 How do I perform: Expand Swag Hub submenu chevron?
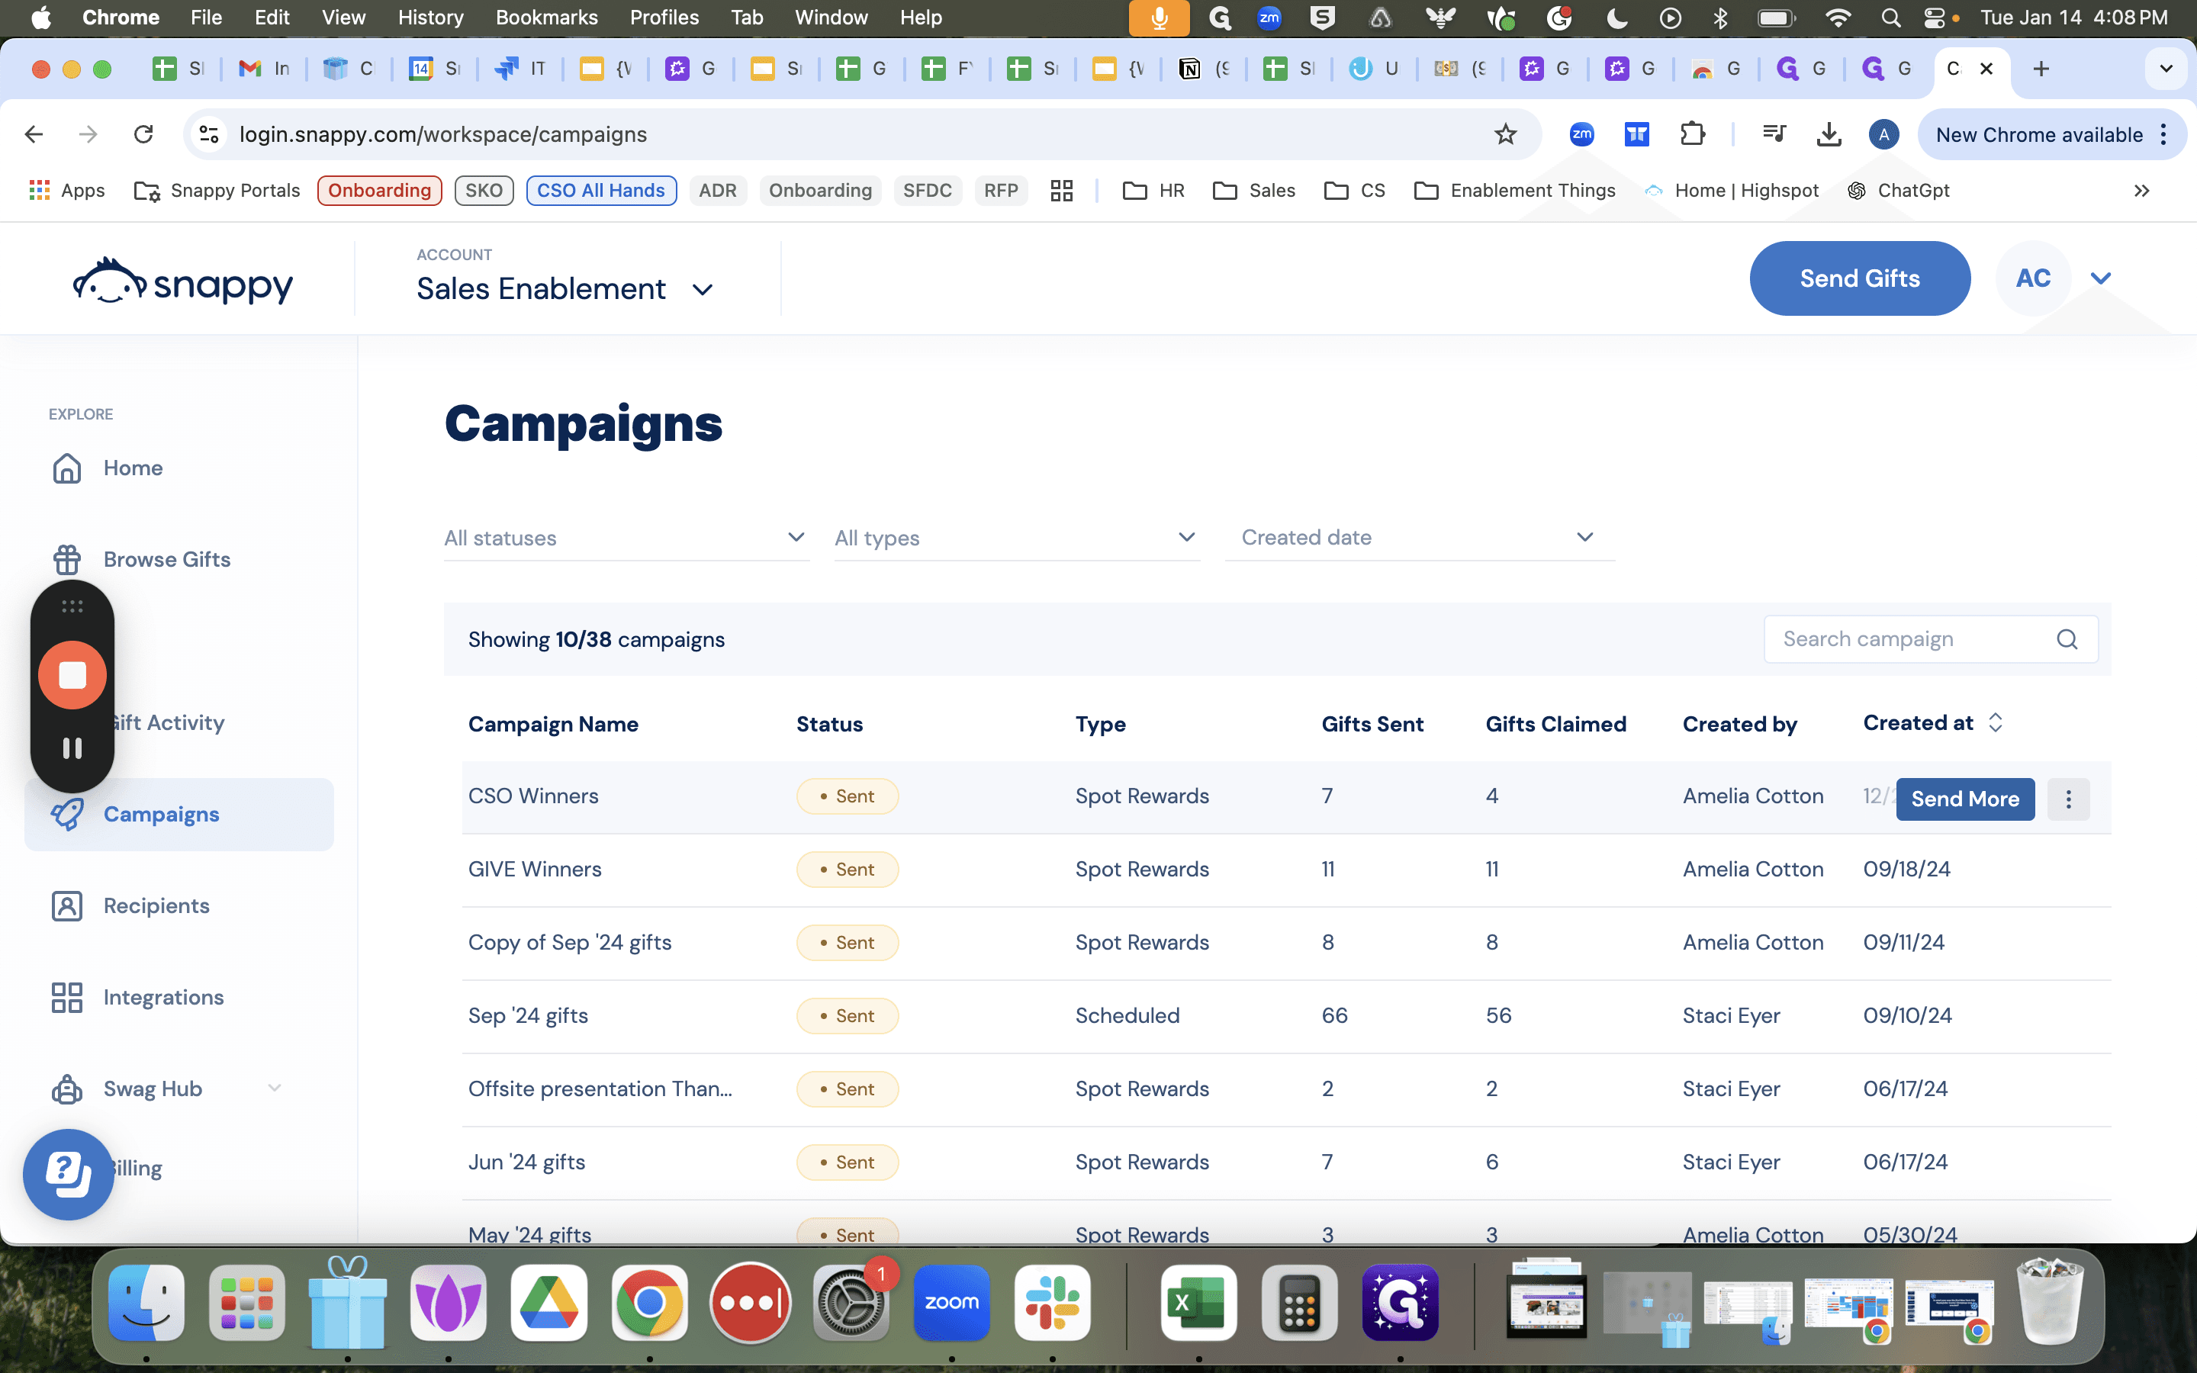274,1088
